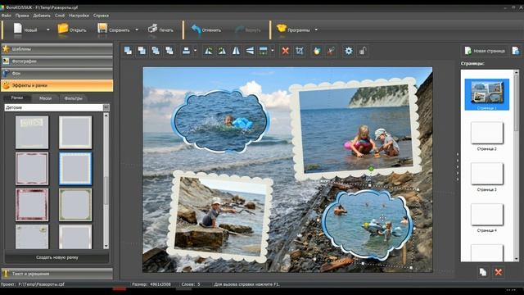
Task: Flip the layer horizontally
Action: coord(236,51)
